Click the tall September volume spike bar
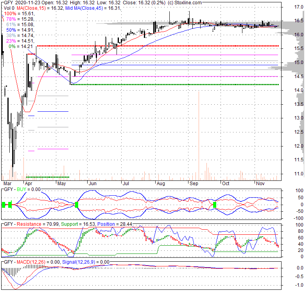 tap(199, 136)
